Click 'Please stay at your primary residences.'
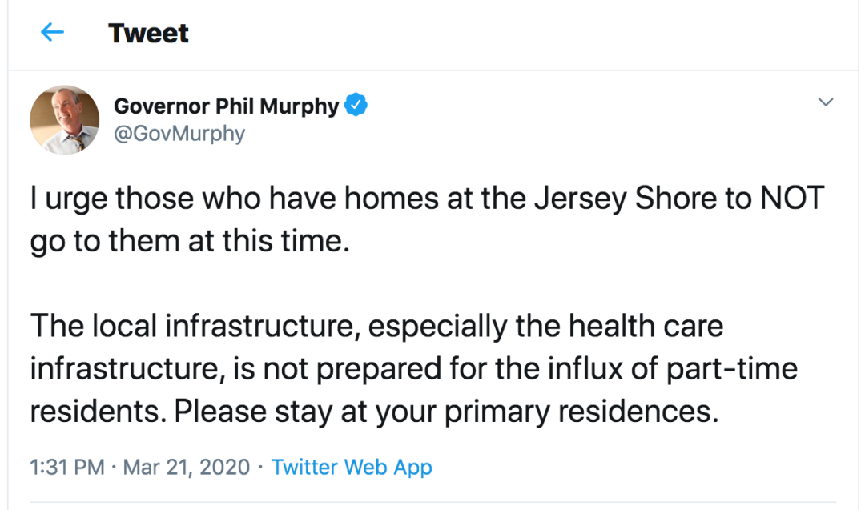Image resolution: width=865 pixels, height=510 pixels. click(447, 412)
